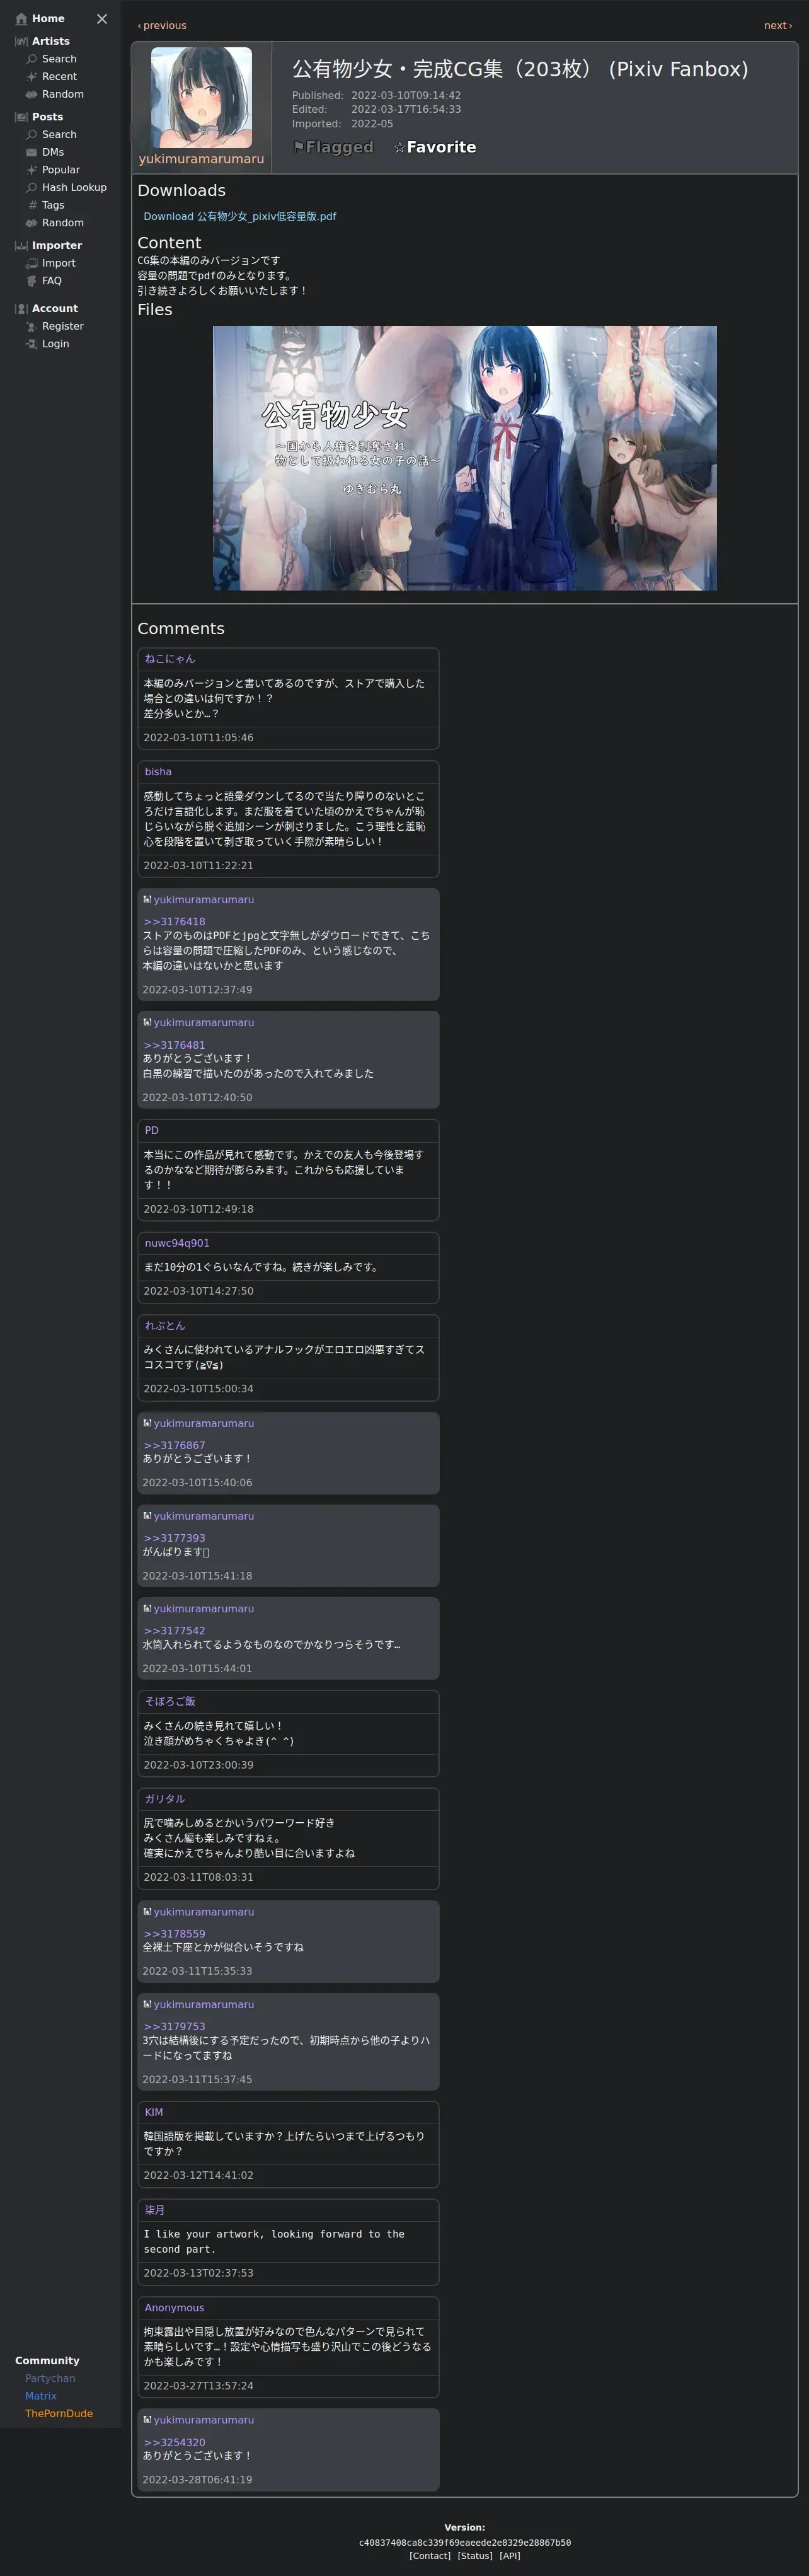Open the Login page

(56, 344)
